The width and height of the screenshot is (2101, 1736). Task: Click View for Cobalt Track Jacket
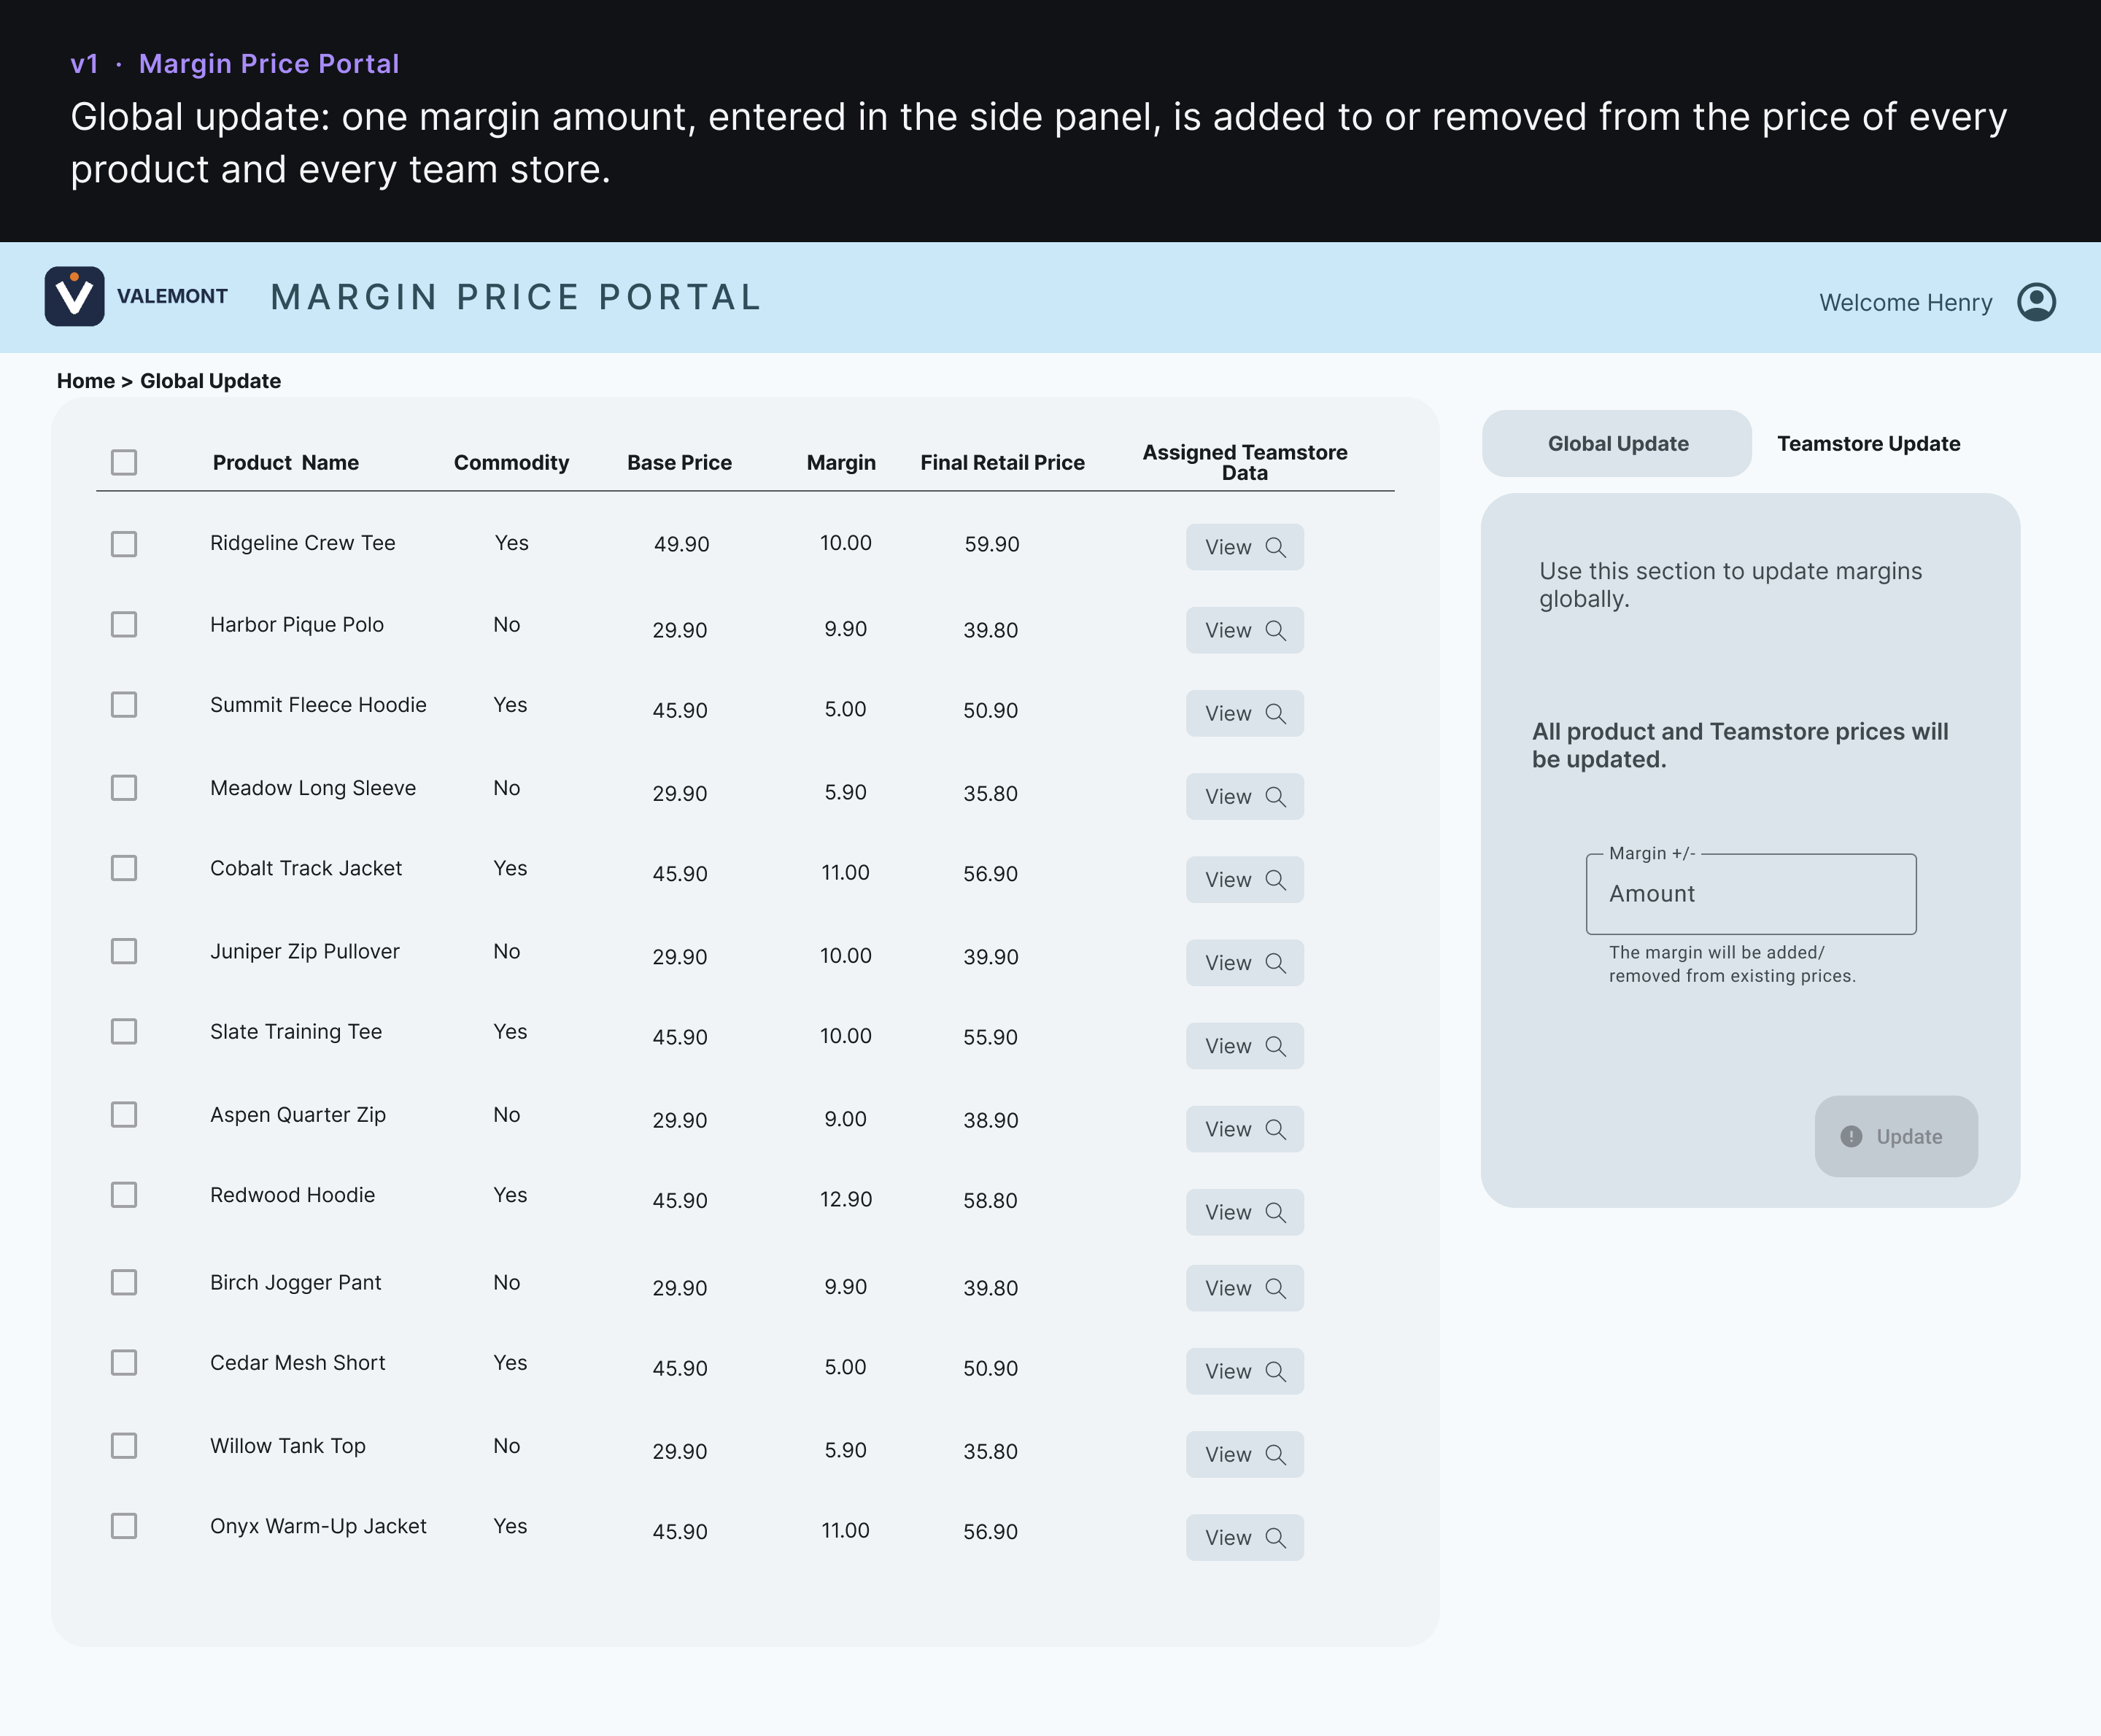pyautogui.click(x=1245, y=879)
